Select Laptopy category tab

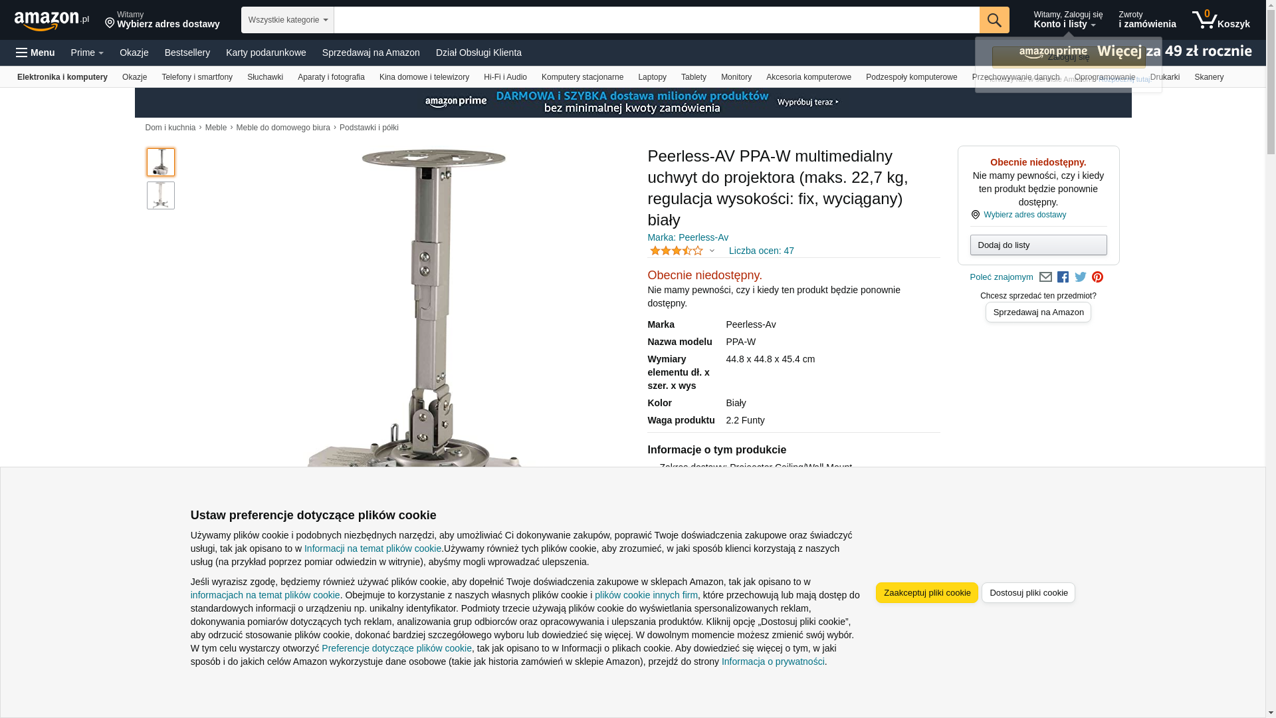pyautogui.click(x=652, y=77)
